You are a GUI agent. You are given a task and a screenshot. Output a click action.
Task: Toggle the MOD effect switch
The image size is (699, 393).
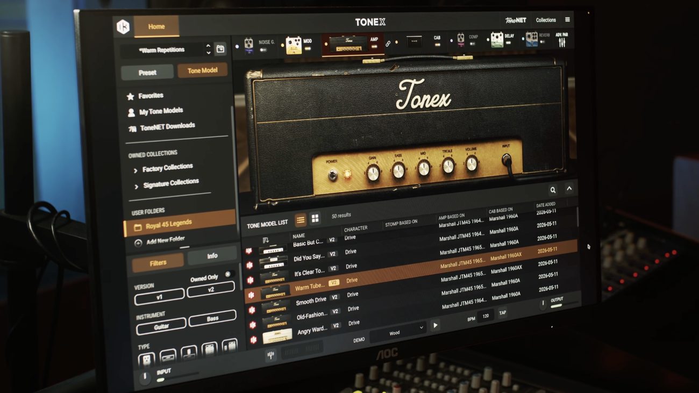click(x=308, y=48)
